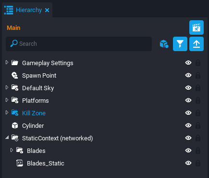The height and width of the screenshot is (178, 209).
Task: Click the hierarchy Search field
Action: coord(79,44)
